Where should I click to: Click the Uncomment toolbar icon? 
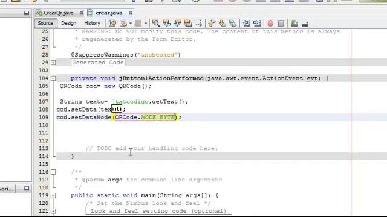[x=305, y=24]
